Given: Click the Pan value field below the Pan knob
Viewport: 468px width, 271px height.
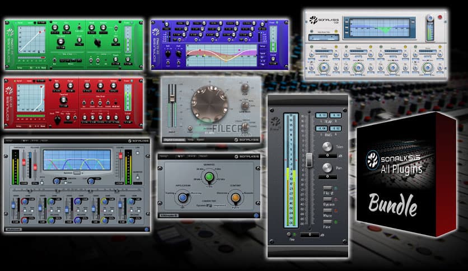Looking at the screenshot, I should (x=327, y=177).
